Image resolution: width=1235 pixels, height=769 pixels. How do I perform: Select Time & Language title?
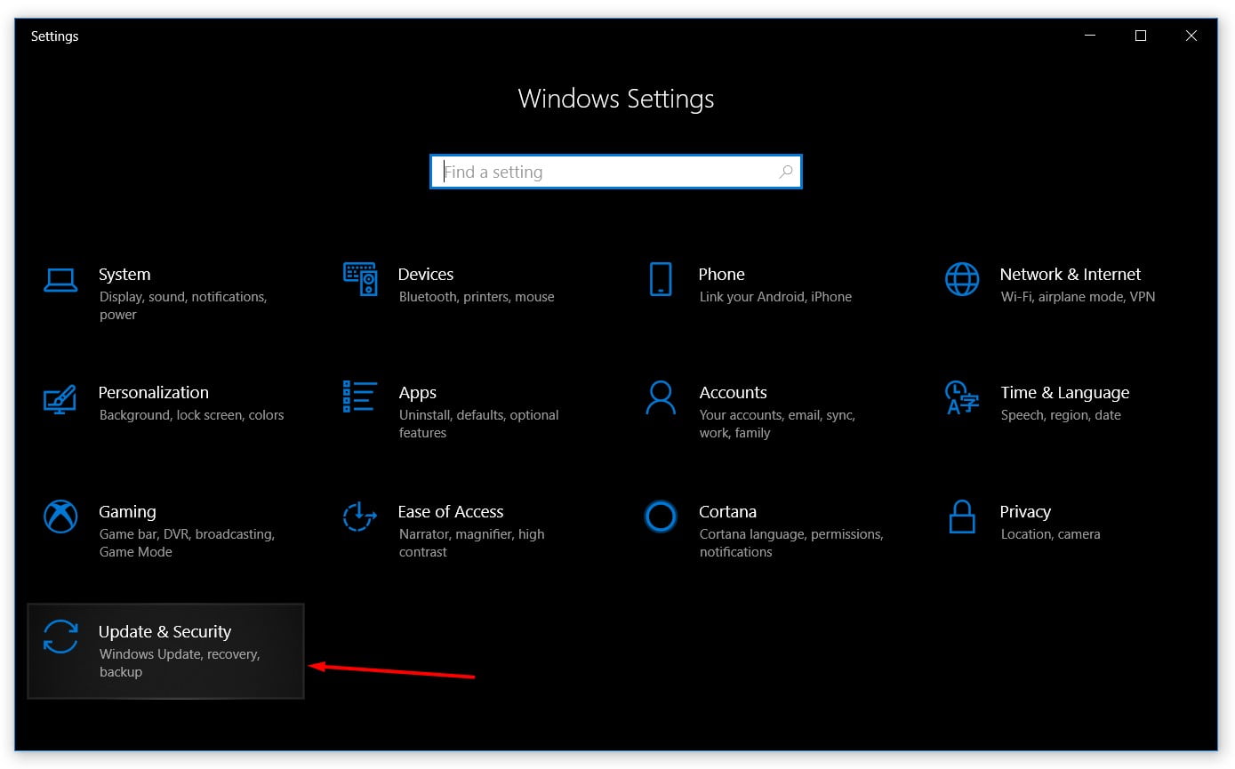pos(1065,393)
